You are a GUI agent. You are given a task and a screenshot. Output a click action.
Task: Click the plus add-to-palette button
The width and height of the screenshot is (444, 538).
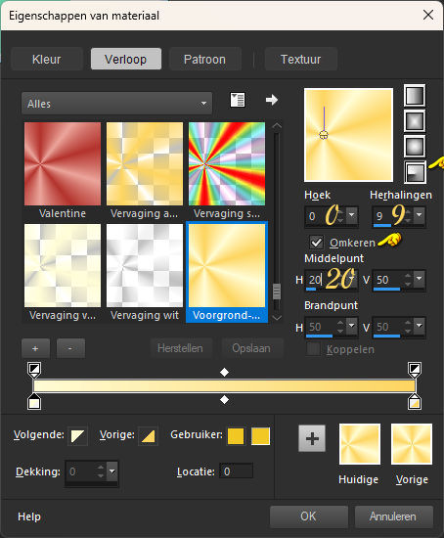(x=312, y=438)
